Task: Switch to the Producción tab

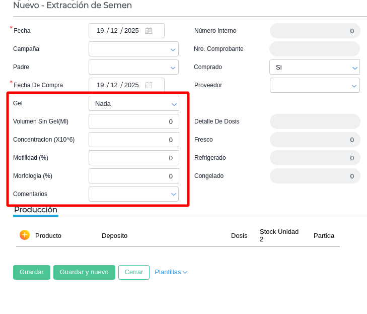Action: (x=36, y=210)
